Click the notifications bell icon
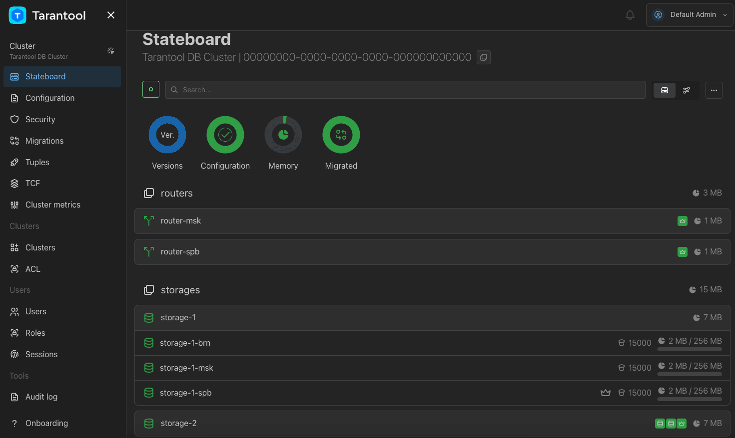Image resolution: width=735 pixels, height=438 pixels. 630,15
